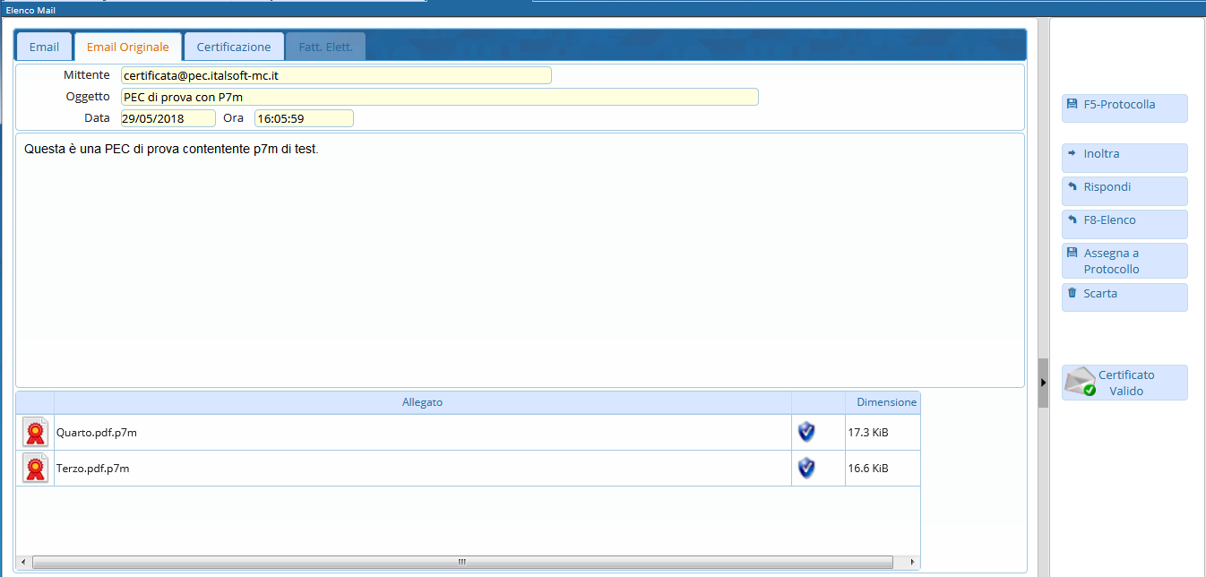Switch to the Email tab
The height and width of the screenshot is (577, 1206).
44,47
